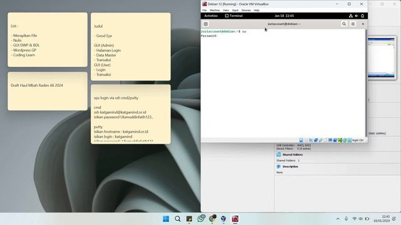Click audio indicator in VirtualBox status bar
The height and width of the screenshot is (225, 401).
point(311,140)
